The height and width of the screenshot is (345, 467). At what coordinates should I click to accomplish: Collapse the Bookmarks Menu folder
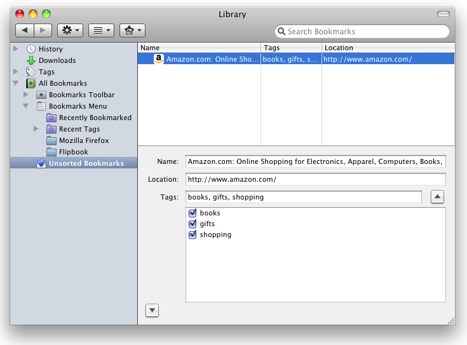tap(26, 105)
